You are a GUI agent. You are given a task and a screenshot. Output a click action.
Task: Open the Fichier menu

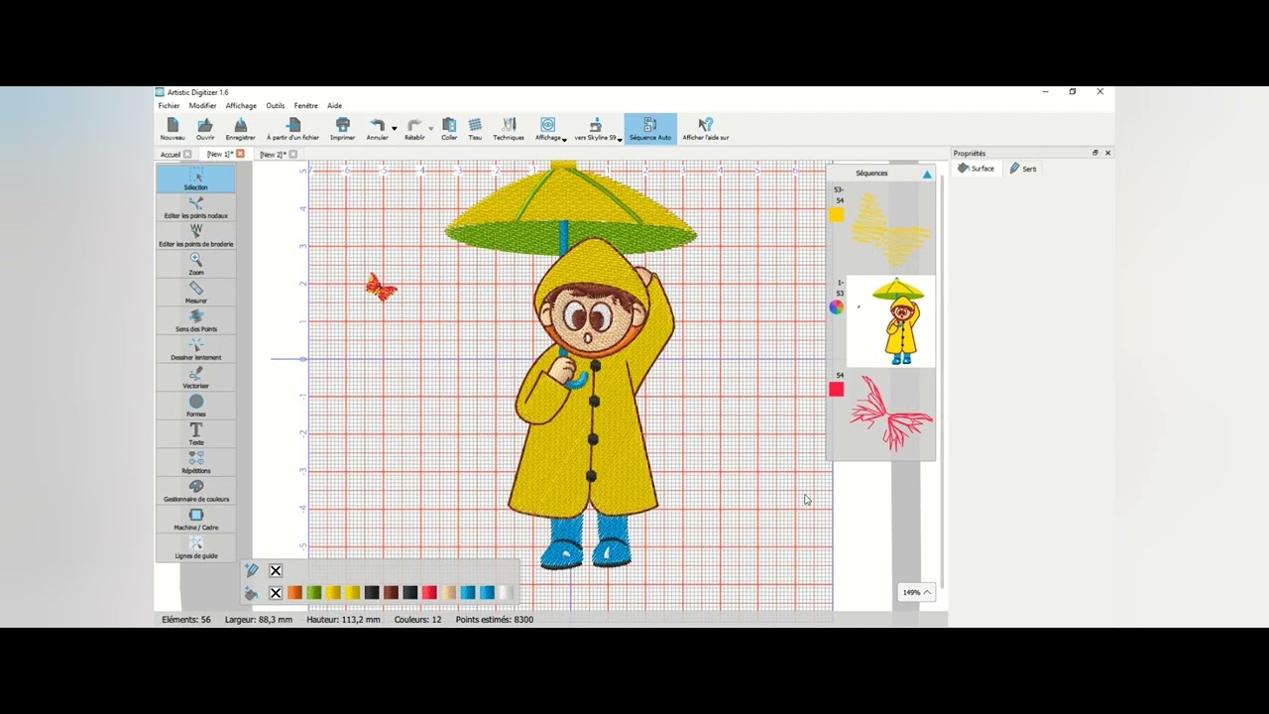[170, 105]
